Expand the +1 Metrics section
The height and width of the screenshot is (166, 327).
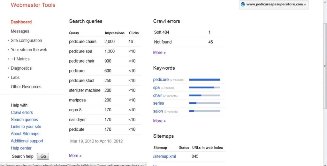click(x=8, y=59)
